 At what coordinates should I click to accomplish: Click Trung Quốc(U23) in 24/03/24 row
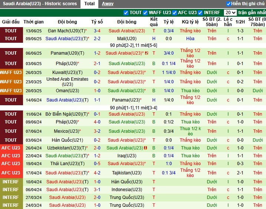point(127,205)
